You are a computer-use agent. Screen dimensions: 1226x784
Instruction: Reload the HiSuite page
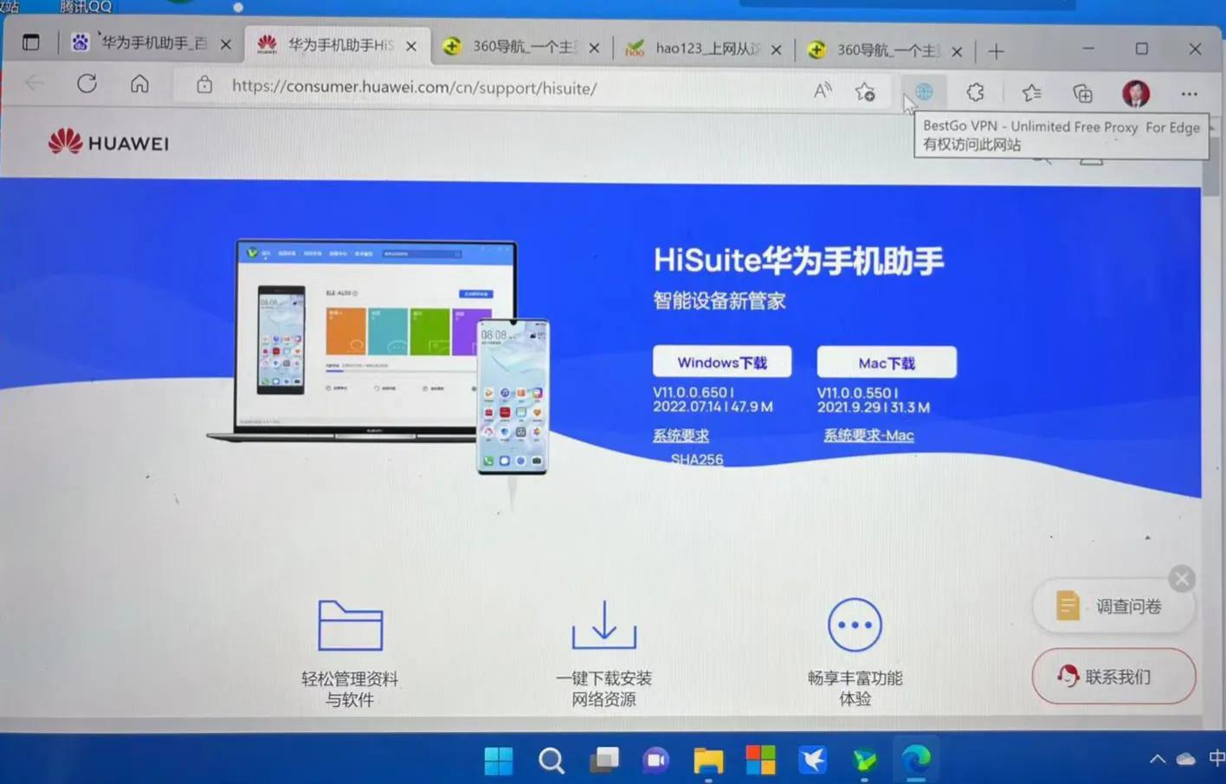click(x=87, y=84)
